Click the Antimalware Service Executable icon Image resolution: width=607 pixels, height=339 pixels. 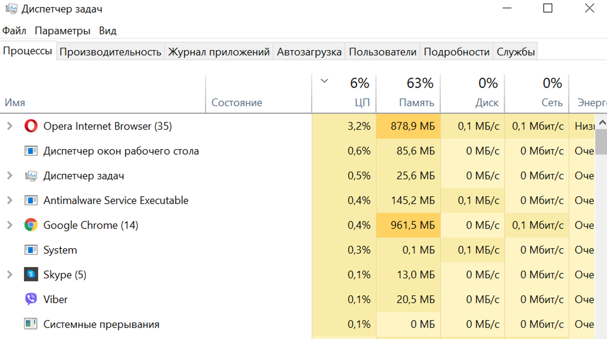click(31, 201)
